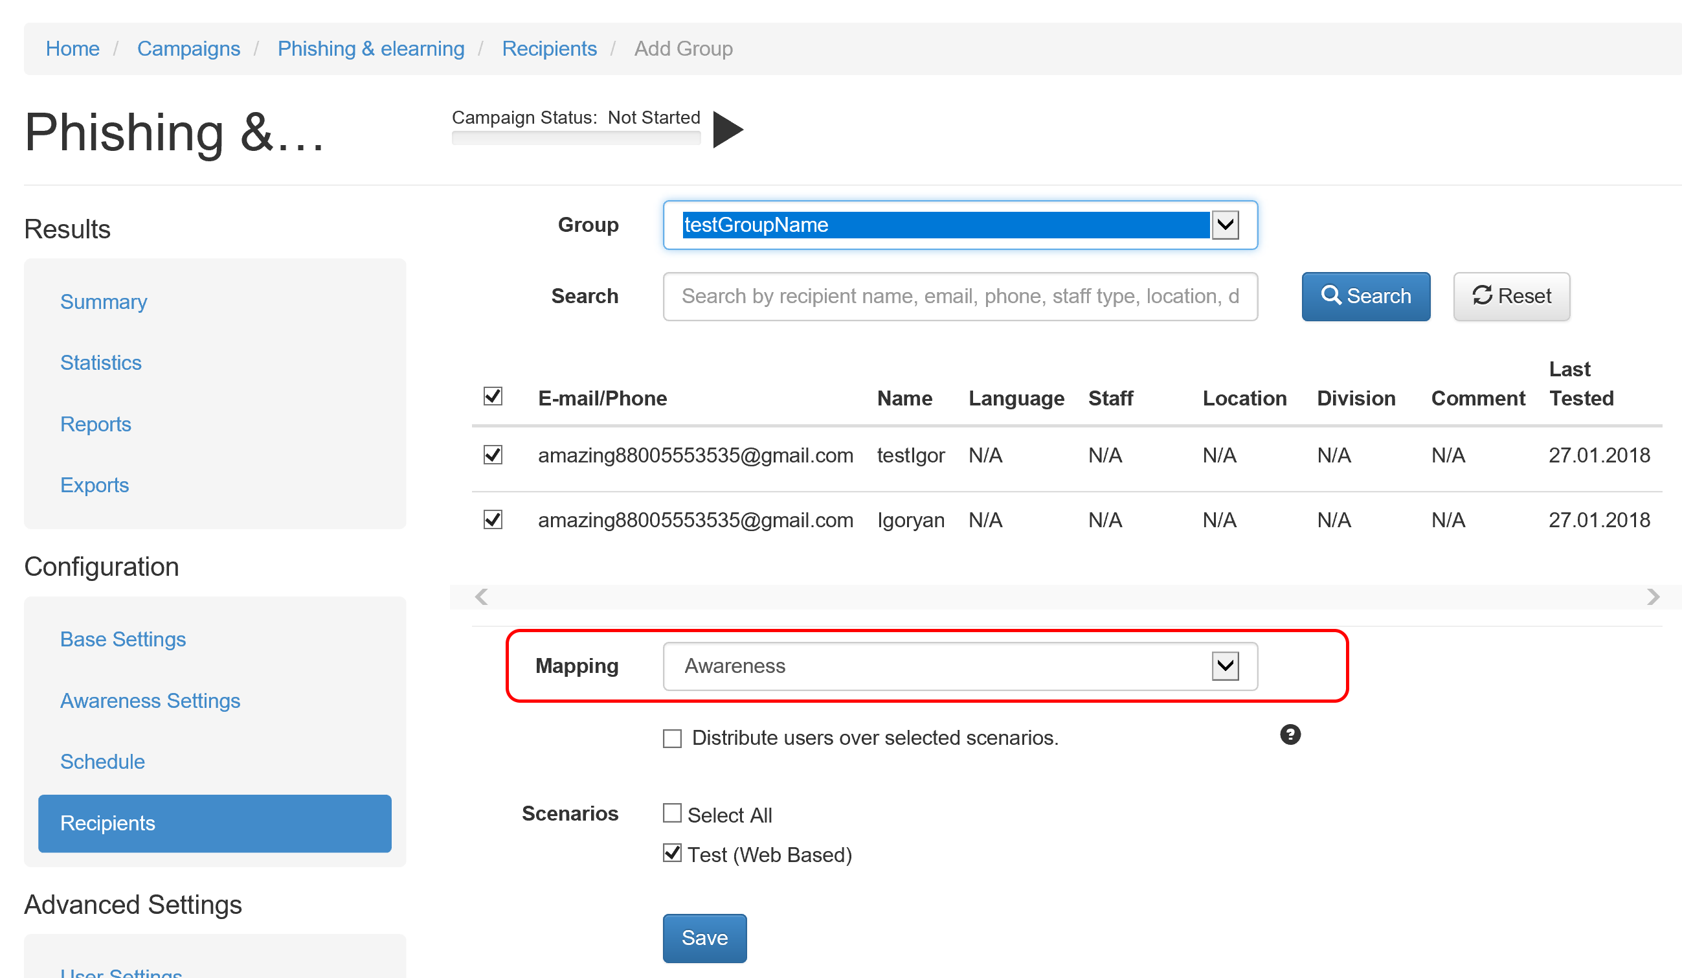Viewport: 1682px width, 978px height.
Task: Enable Distribute users over selected scenarios
Action: [671, 738]
